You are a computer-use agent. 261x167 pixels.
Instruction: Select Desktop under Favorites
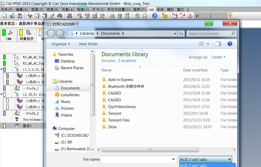coord(68,61)
